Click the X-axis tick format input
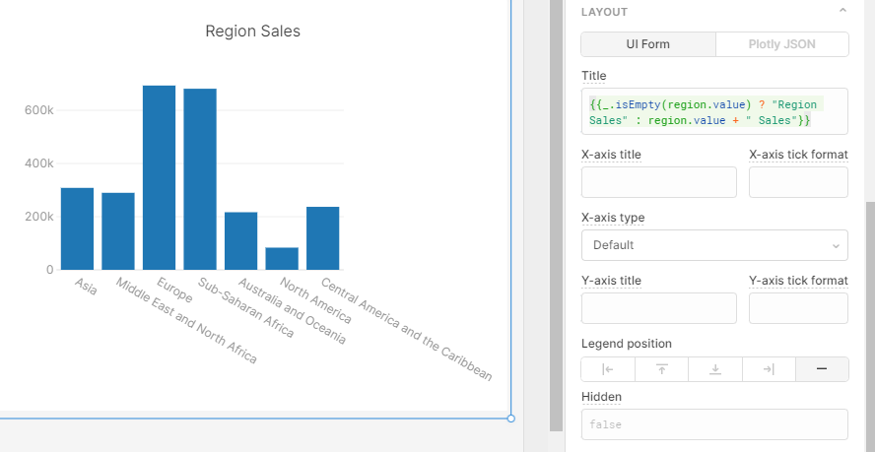This screenshot has width=875, height=452. (x=798, y=182)
